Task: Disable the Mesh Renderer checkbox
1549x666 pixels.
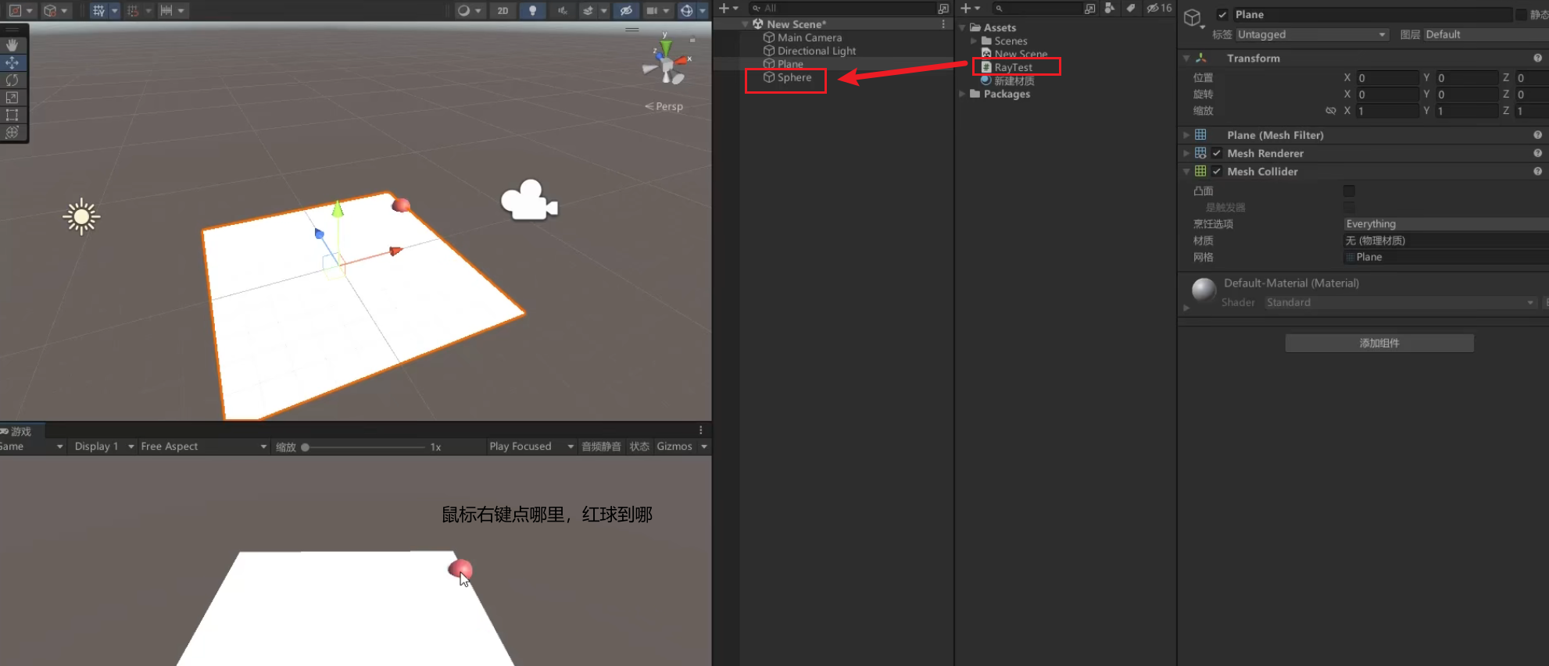Action: pyautogui.click(x=1217, y=153)
